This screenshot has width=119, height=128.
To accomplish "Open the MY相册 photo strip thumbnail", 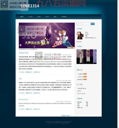I will [87, 57].
